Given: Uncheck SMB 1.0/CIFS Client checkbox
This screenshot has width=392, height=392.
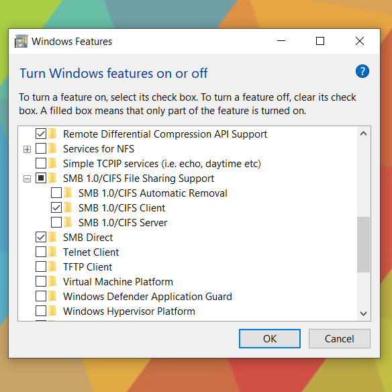Looking at the screenshot, I should pos(56,208).
